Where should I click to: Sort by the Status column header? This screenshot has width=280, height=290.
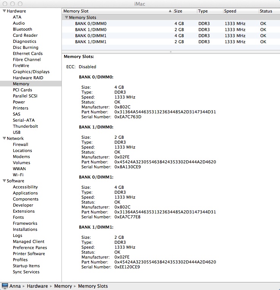pyautogui.click(x=269, y=11)
